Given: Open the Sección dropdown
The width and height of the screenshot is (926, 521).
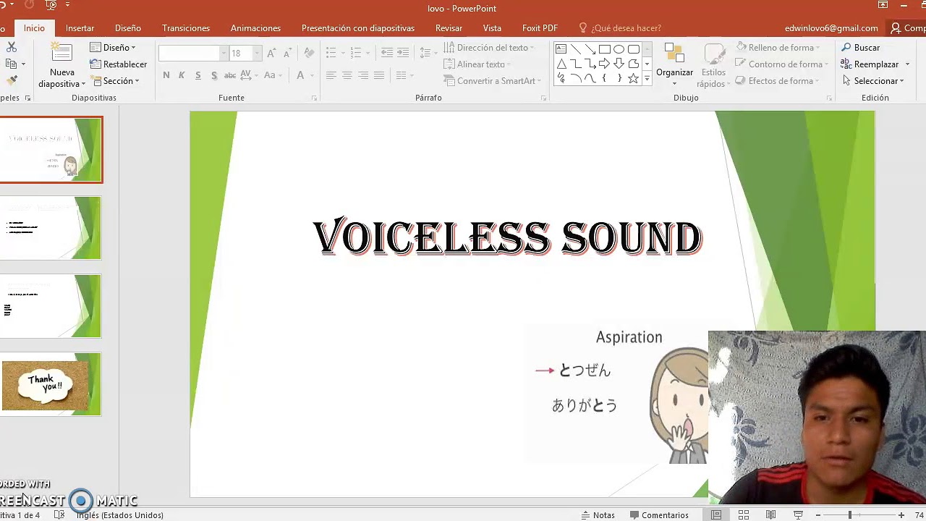Looking at the screenshot, I should pyautogui.click(x=115, y=81).
